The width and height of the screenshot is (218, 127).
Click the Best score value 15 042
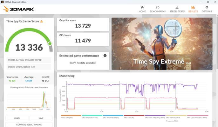coord(45,81)
